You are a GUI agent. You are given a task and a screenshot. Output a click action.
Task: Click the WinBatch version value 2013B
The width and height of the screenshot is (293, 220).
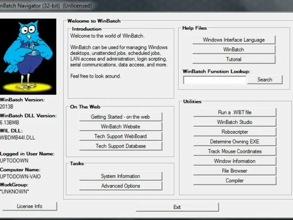7,107
